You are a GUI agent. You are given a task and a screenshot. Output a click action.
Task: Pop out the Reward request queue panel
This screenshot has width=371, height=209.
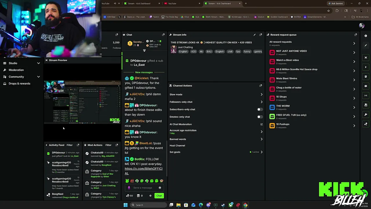(356, 35)
